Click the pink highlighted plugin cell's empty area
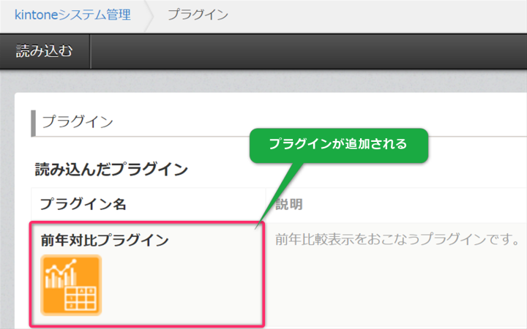The image size is (527, 329). (183, 289)
